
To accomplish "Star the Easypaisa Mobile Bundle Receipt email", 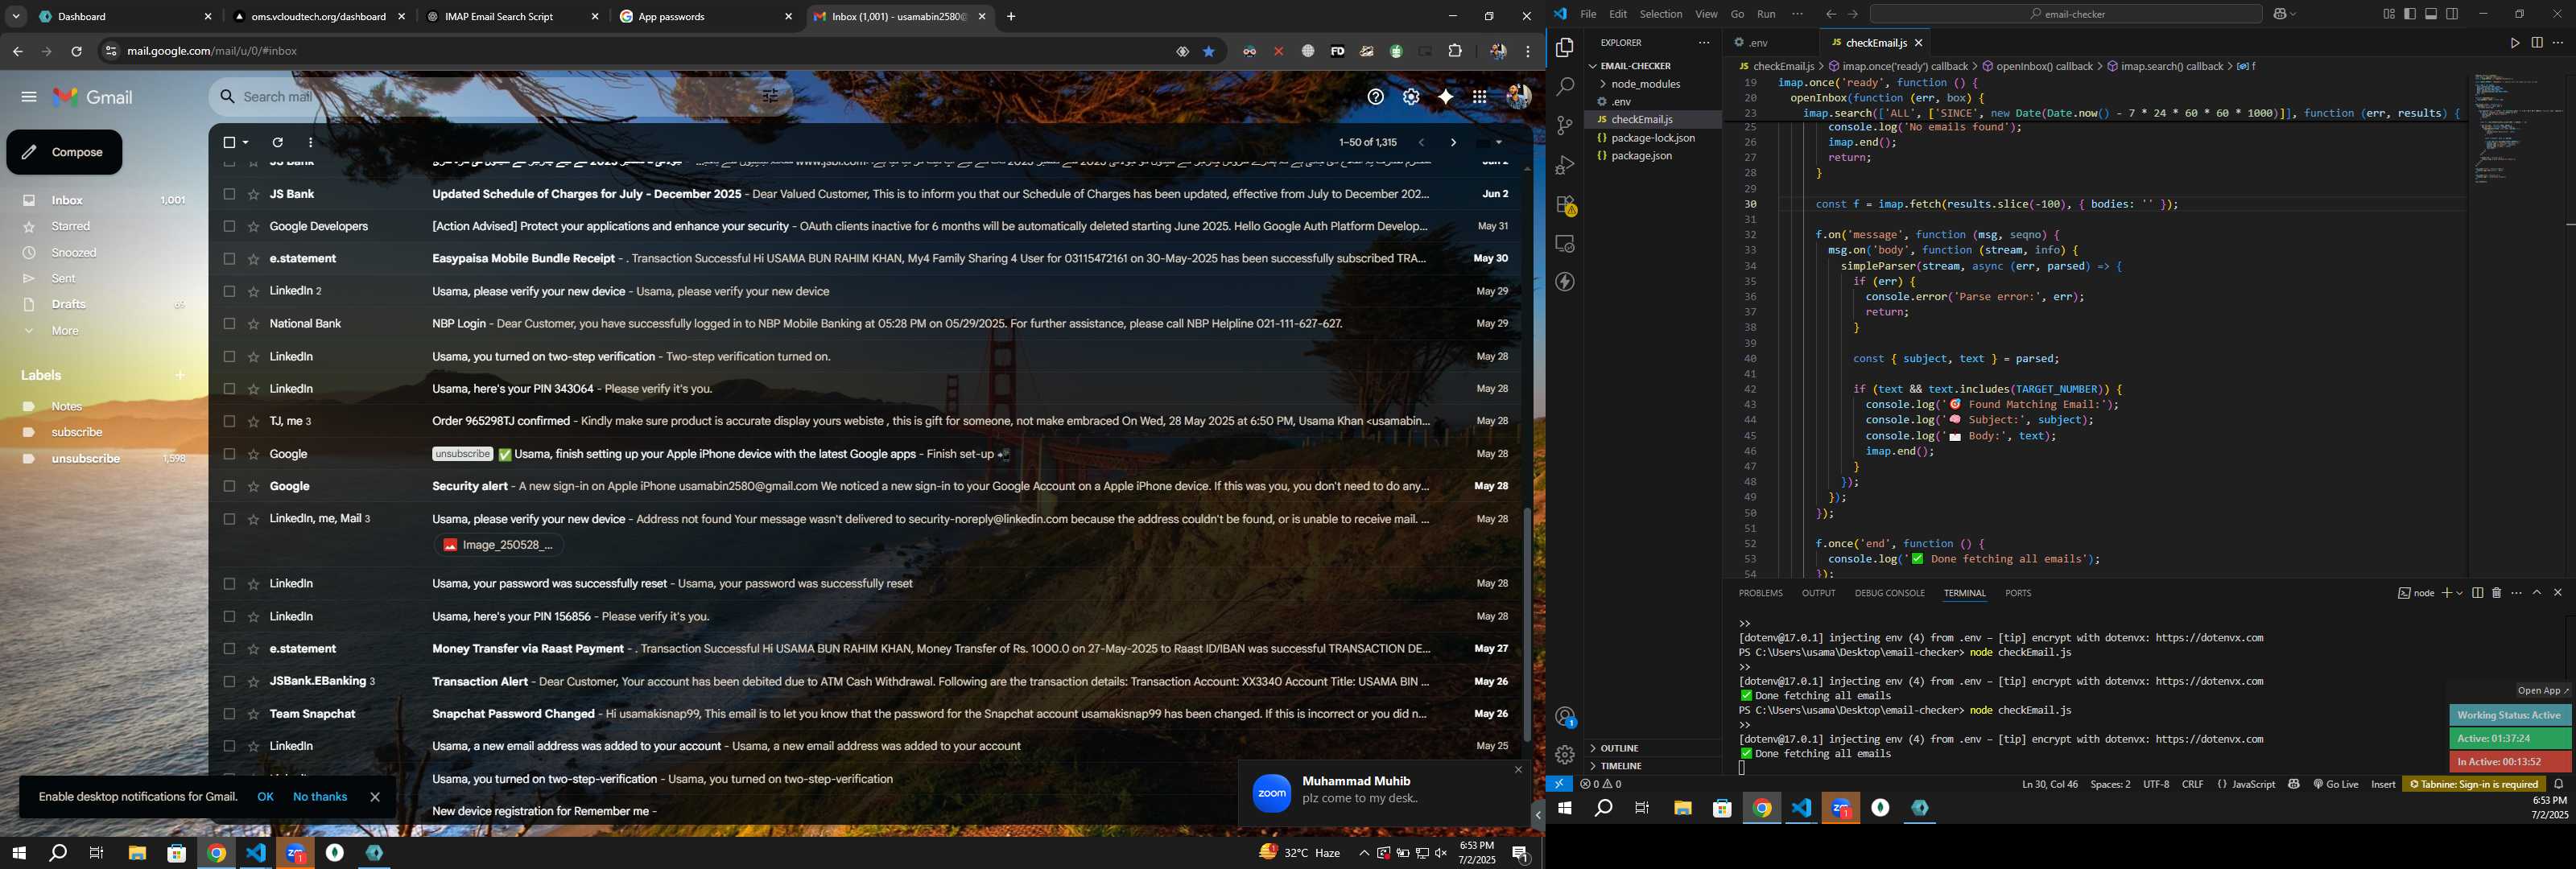I will (254, 259).
